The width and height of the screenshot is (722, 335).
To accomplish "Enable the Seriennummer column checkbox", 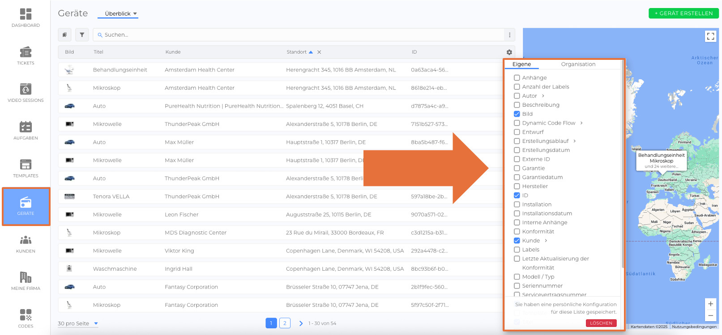I will pos(517,286).
